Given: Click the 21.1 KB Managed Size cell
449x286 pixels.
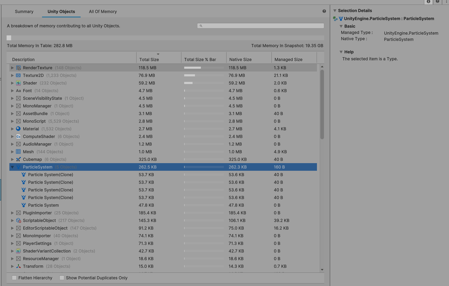Looking at the screenshot, I should (x=281, y=75).
